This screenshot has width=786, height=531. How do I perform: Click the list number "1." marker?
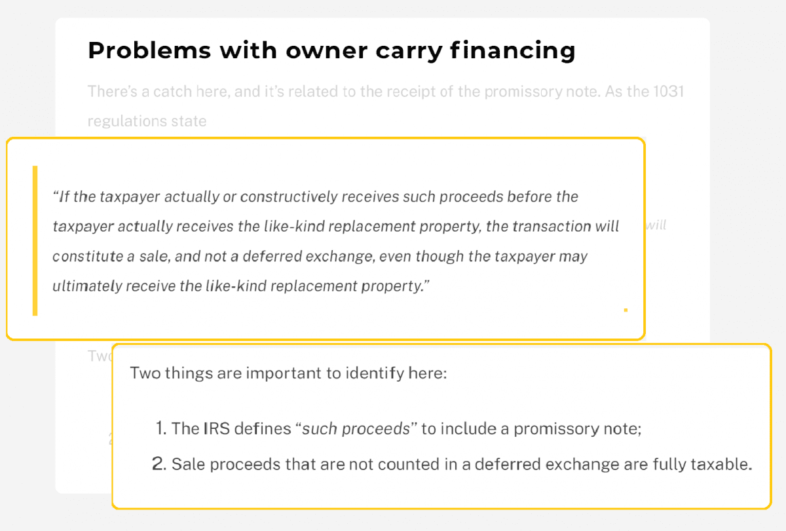(x=161, y=429)
